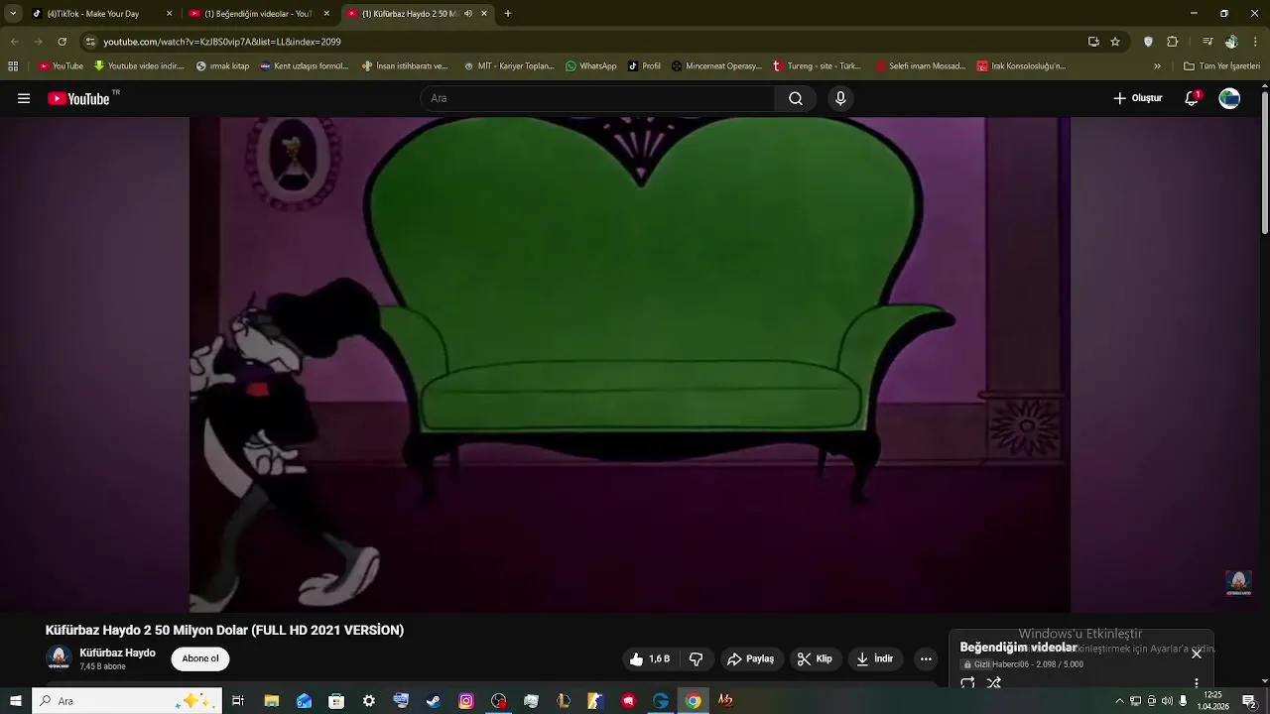This screenshot has height=714, width=1270.
Task: Expand the tab search dropdown arrow
Action: [x=12, y=14]
